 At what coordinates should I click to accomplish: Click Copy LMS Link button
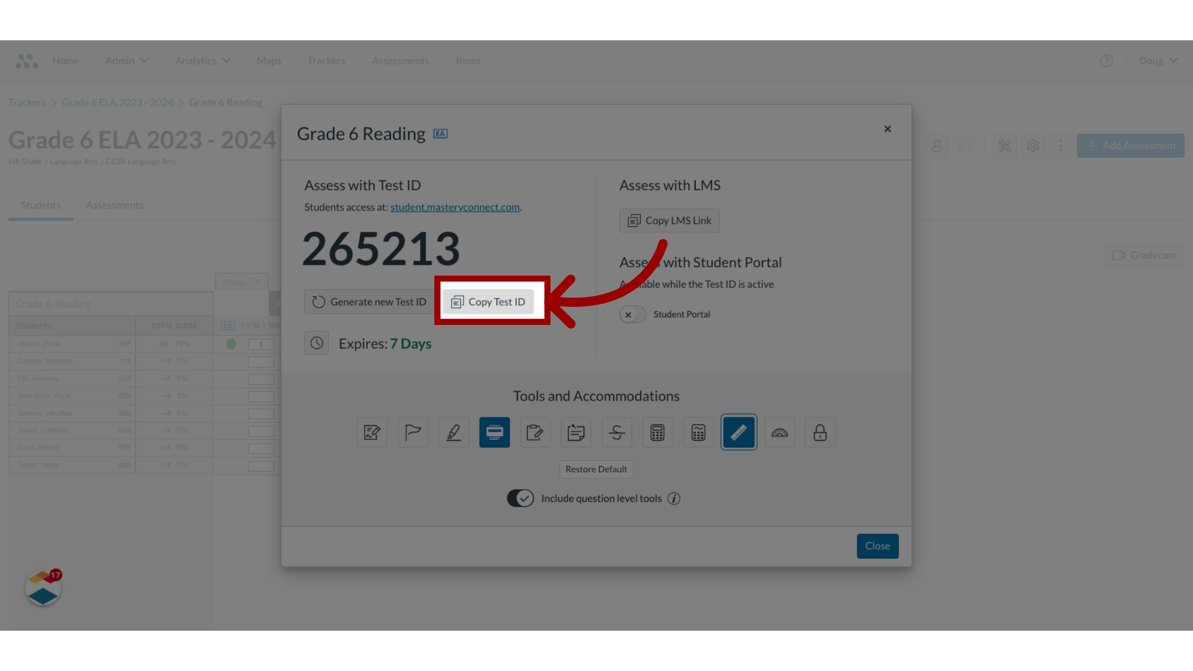point(669,219)
